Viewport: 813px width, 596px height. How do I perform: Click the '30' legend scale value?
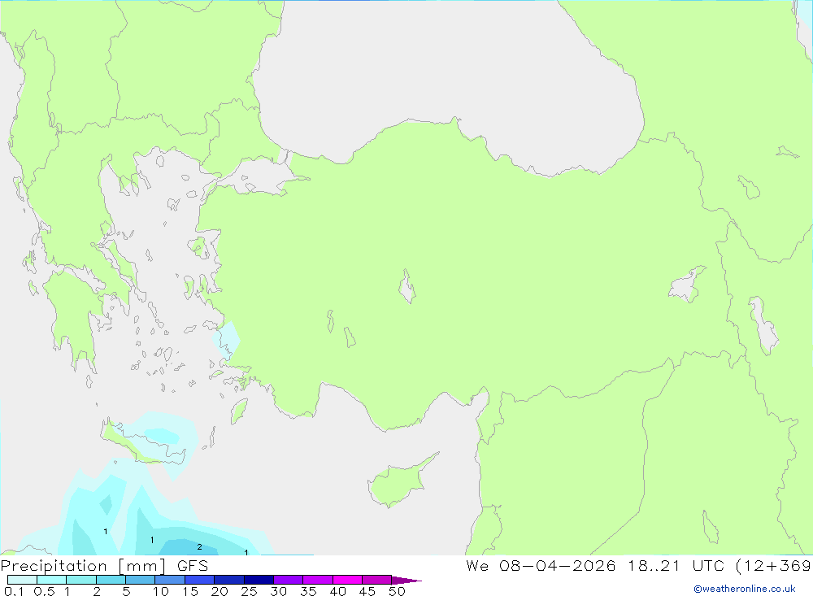[278, 591]
